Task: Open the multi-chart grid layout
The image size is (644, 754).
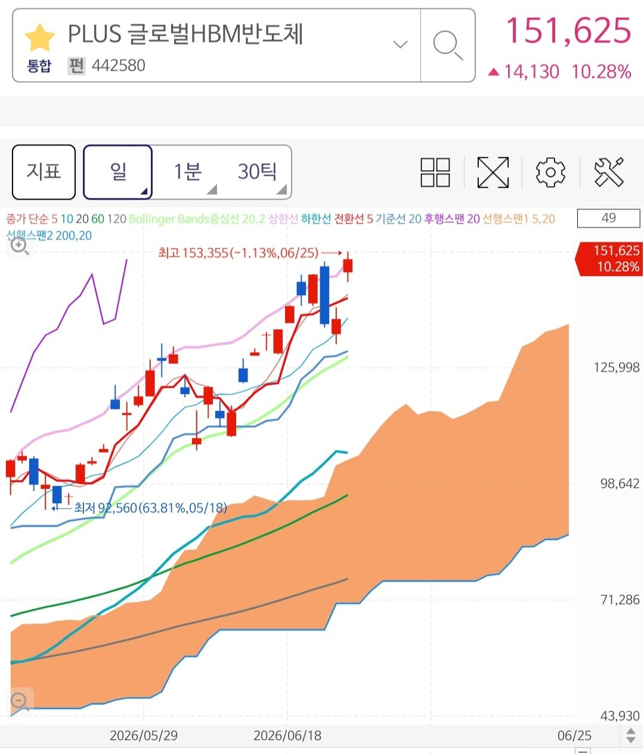Action: 435,172
